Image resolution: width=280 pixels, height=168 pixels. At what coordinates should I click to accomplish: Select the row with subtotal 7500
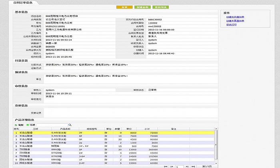tap(114, 146)
